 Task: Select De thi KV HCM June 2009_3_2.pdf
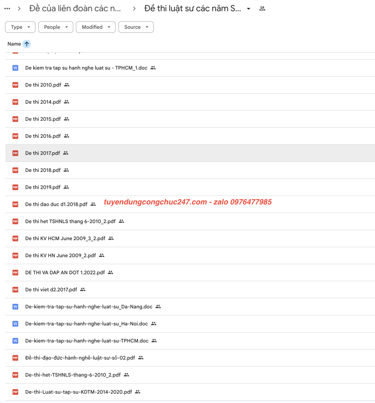[65, 238]
